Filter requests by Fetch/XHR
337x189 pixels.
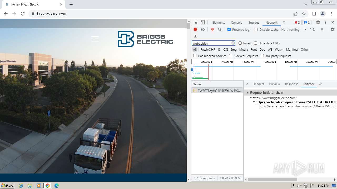tap(208, 50)
